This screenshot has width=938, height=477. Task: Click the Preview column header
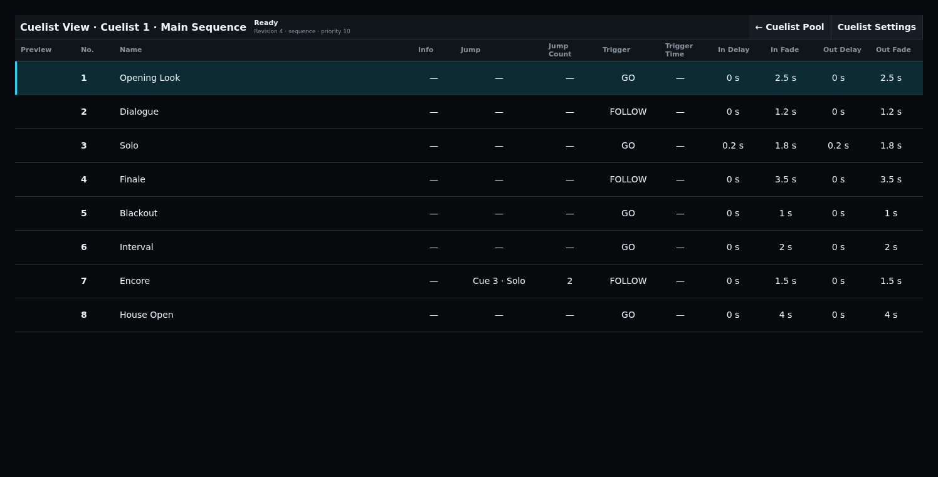coord(36,50)
